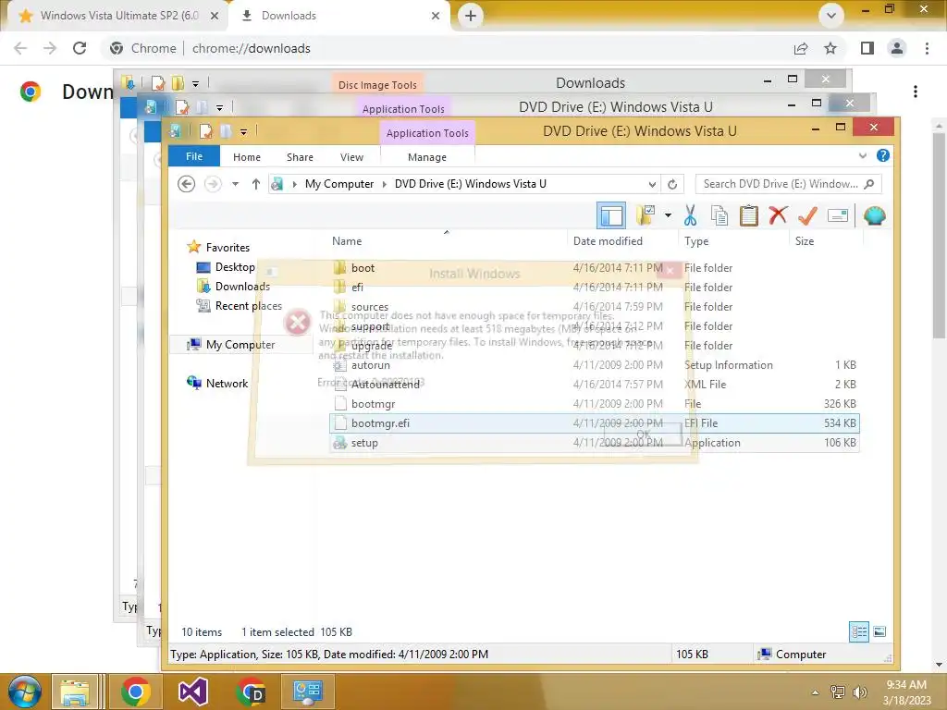Click Downloads window Properties quick access icon
The image size is (947, 710).
click(157, 82)
